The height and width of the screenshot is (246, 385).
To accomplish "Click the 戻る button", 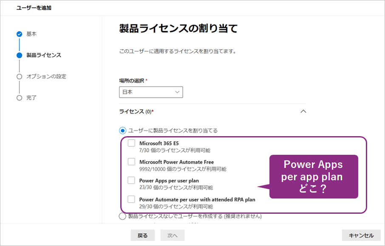I will tap(142, 235).
